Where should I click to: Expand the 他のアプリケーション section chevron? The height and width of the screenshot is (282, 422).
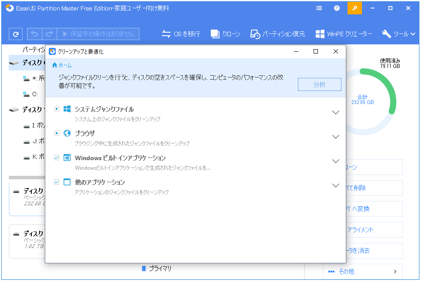point(335,185)
